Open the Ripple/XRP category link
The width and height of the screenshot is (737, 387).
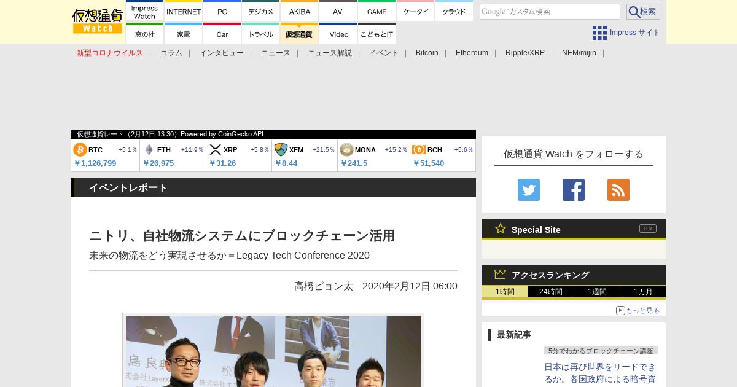525,53
